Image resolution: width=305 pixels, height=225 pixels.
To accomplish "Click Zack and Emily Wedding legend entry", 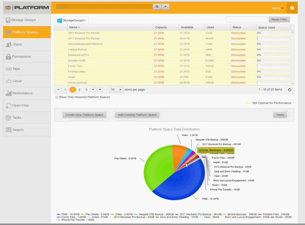I will click(x=177, y=217).
